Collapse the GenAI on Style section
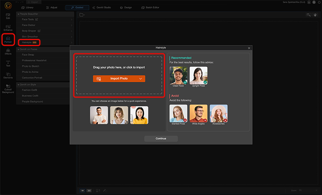Screen dimensions: 322x195 tap(19, 85)
